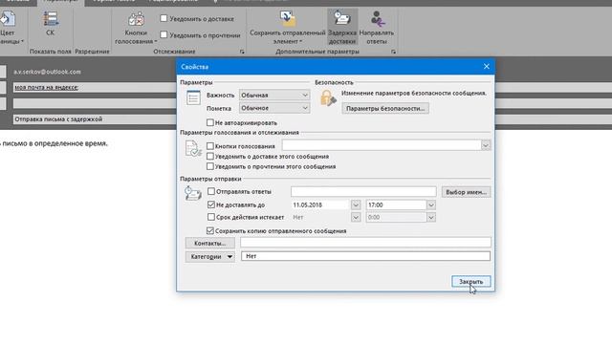
Task: Click the 11.05.2018 date field
Action: click(x=320, y=204)
